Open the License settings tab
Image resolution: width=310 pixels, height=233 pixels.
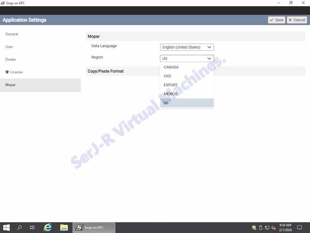[x=16, y=72]
